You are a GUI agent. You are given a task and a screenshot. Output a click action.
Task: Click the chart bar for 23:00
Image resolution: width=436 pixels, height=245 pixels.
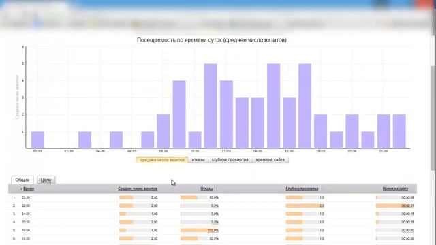pyautogui.click(x=399, y=131)
